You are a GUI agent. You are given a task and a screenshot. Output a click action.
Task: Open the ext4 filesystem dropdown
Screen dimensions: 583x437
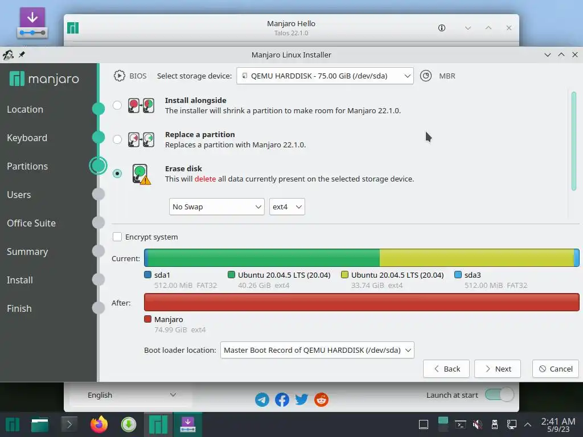[287, 207]
